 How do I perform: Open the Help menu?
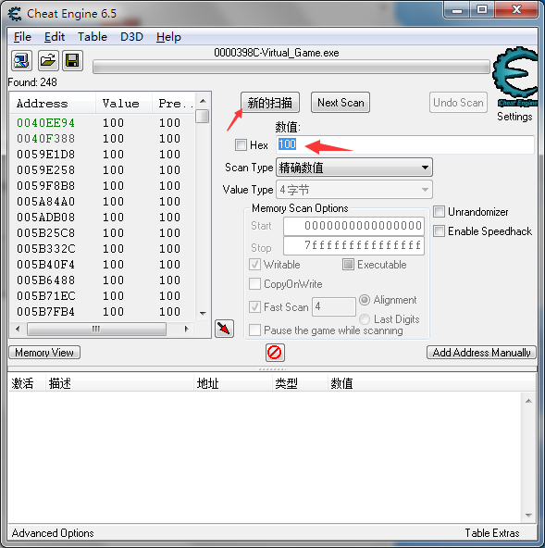(x=168, y=37)
